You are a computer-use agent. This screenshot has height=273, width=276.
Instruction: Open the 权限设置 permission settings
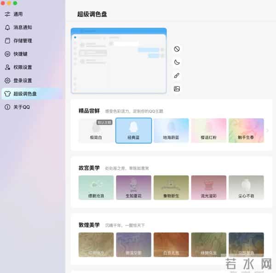(x=32, y=67)
